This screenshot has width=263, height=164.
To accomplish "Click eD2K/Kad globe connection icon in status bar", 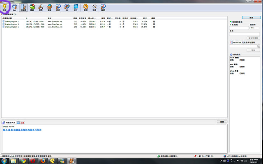I will pos(225,156).
